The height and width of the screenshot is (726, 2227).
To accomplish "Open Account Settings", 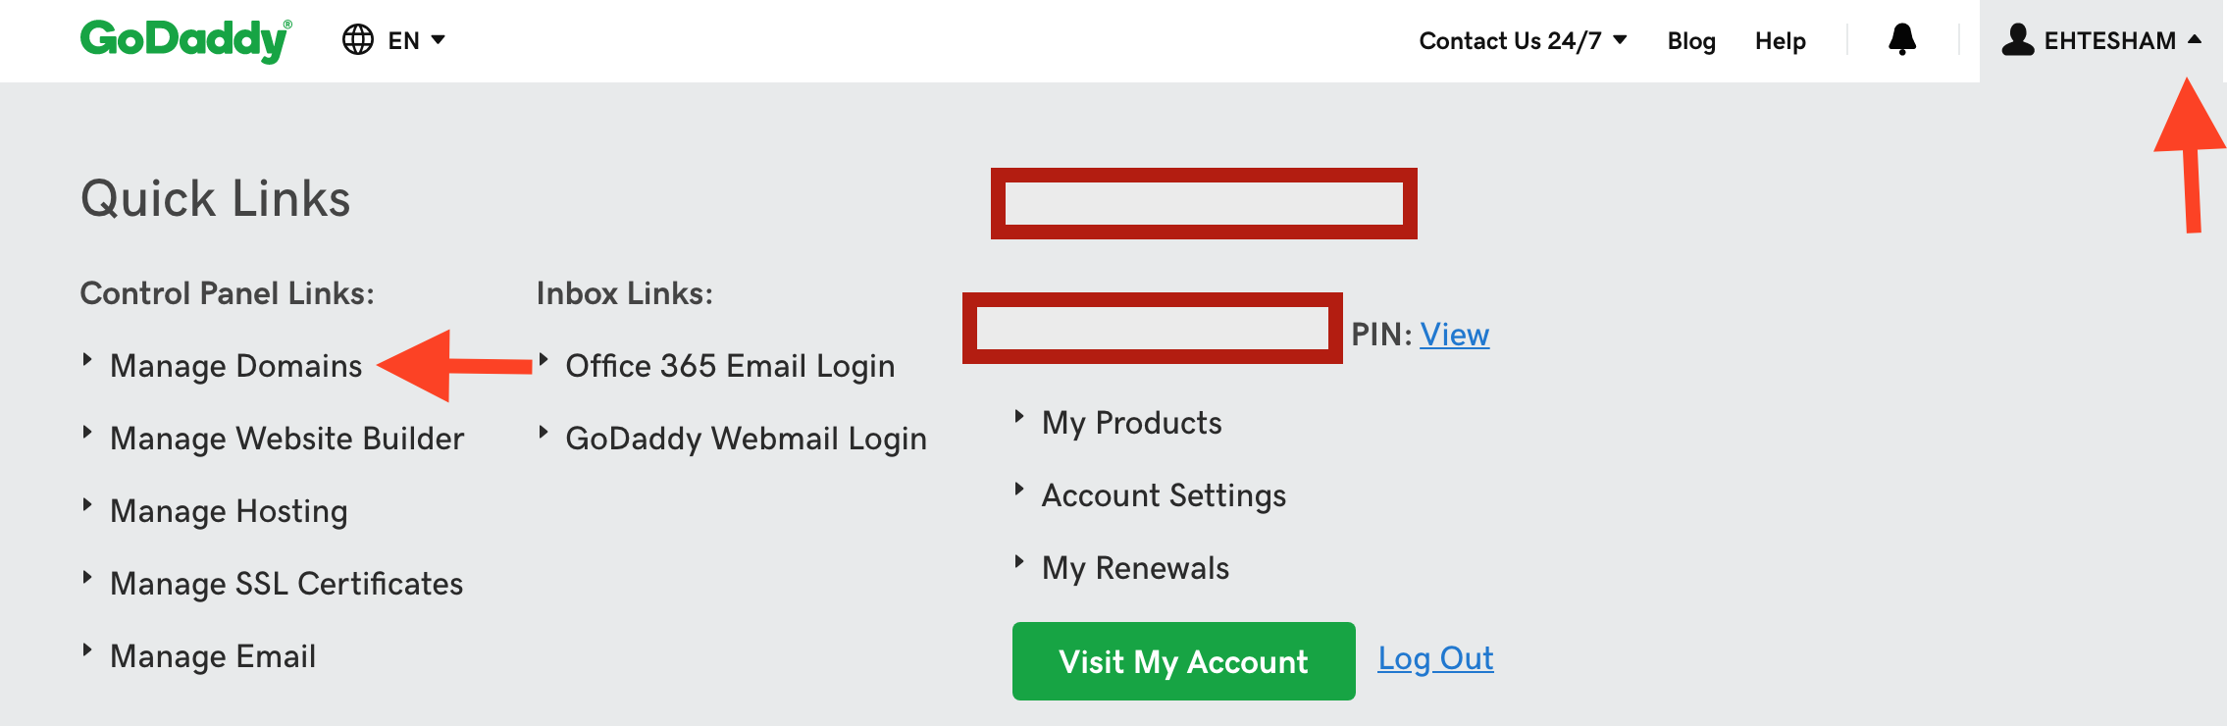I will tap(1164, 495).
